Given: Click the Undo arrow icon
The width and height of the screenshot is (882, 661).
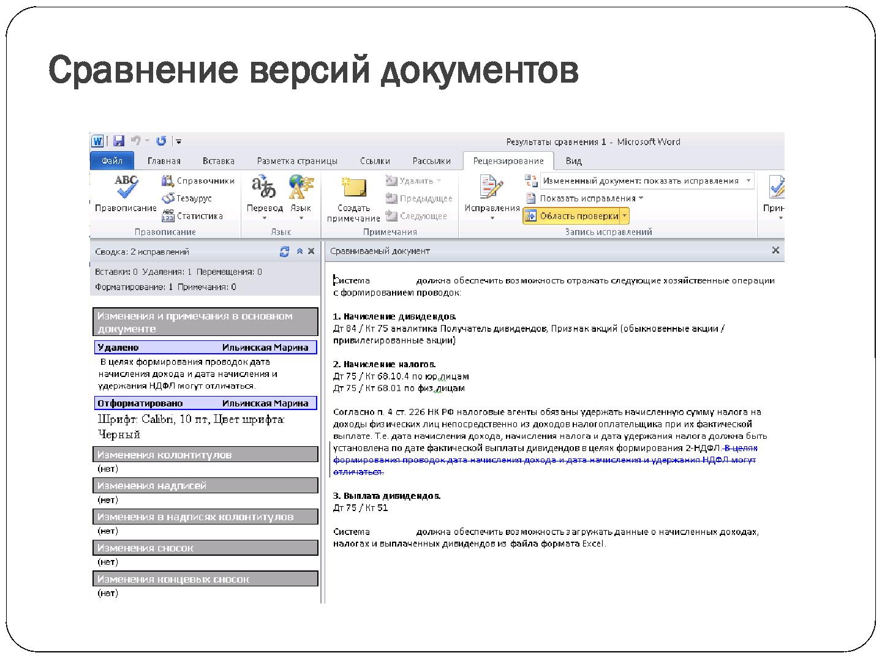Looking at the screenshot, I should click(x=136, y=141).
